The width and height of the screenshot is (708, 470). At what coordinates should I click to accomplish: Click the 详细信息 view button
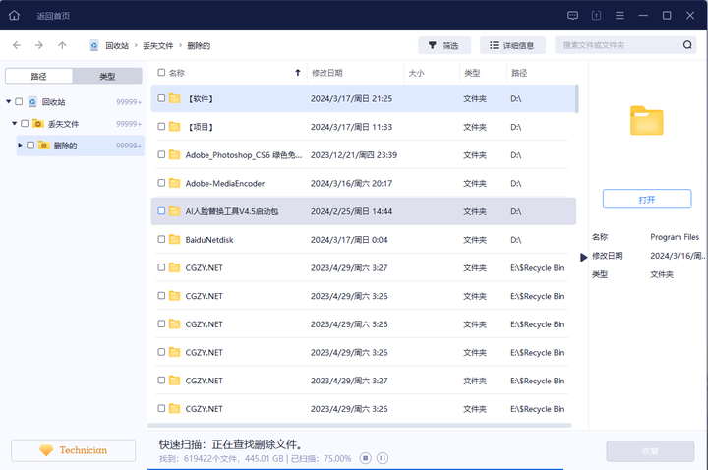click(512, 45)
